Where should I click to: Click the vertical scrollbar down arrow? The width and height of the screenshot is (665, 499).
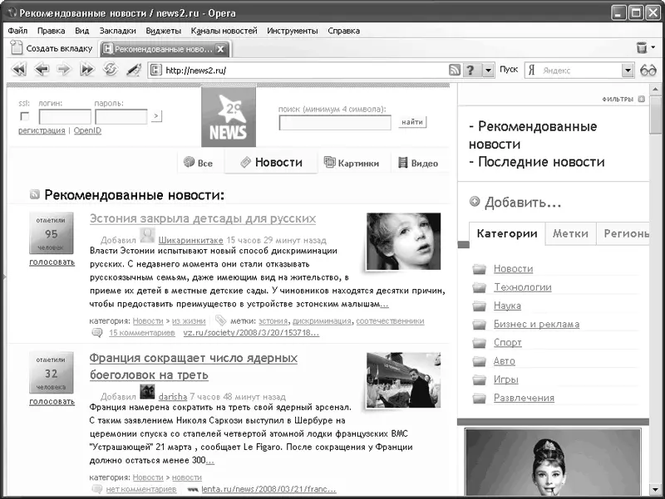(655, 489)
